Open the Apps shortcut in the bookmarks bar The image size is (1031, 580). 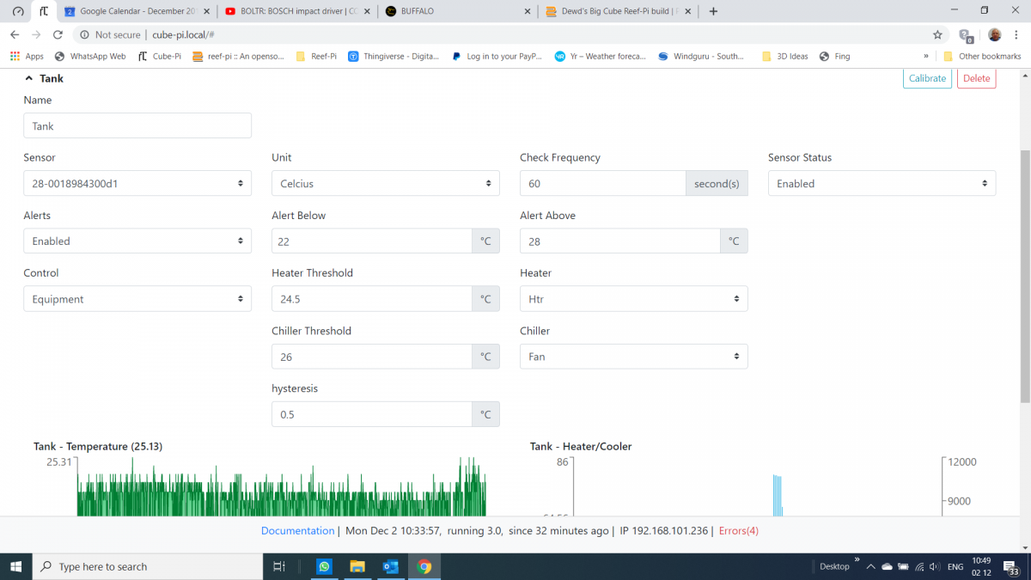pyautogui.click(x=27, y=56)
